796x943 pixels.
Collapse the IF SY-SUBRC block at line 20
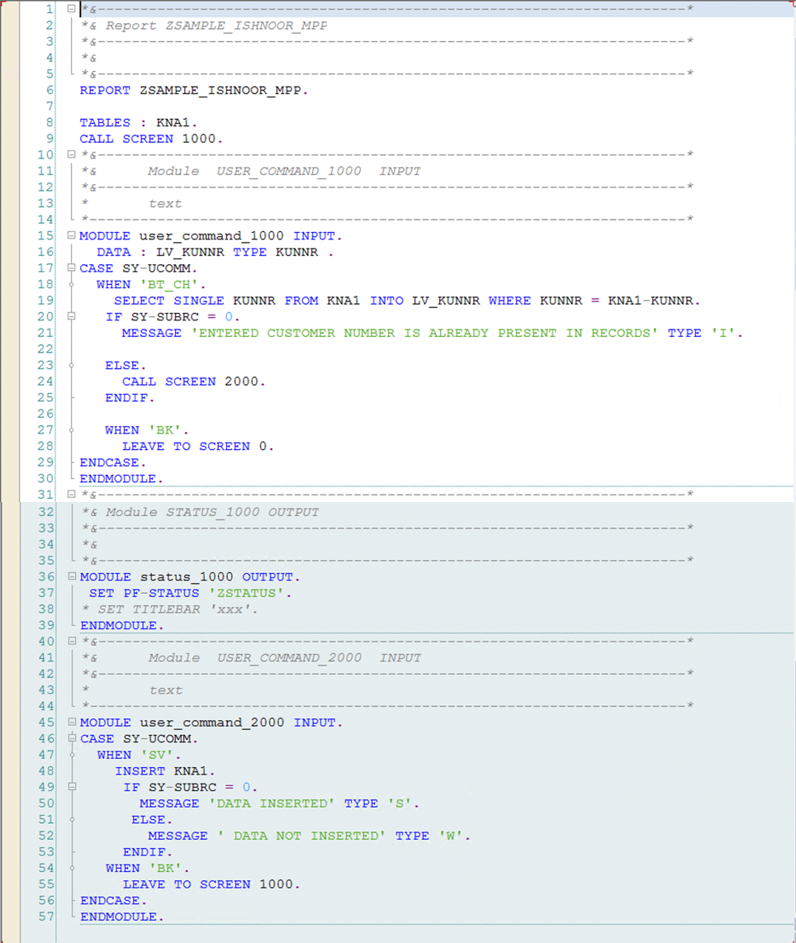click(71, 316)
